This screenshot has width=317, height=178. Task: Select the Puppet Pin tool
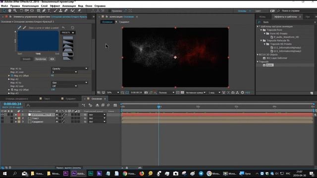(x=79, y=11)
